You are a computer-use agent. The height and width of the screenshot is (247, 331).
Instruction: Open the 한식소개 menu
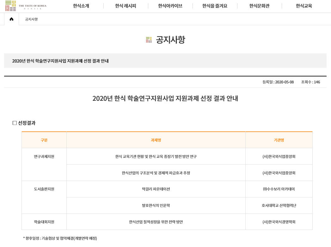click(81, 6)
